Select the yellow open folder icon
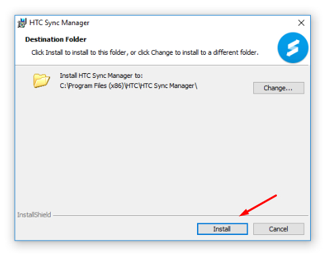This screenshot has height=258, width=323. [x=41, y=81]
